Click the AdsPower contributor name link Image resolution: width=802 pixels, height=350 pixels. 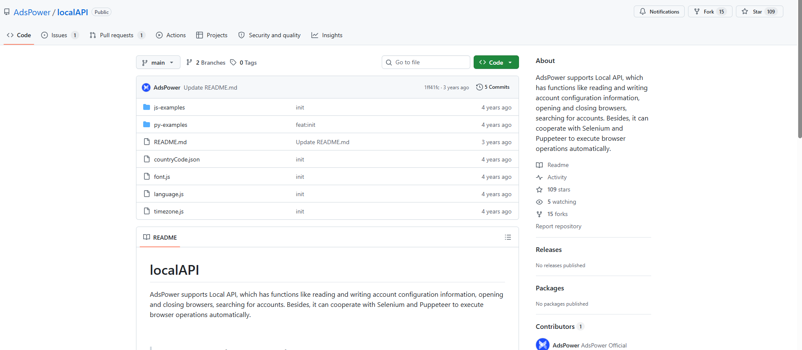tap(566, 345)
